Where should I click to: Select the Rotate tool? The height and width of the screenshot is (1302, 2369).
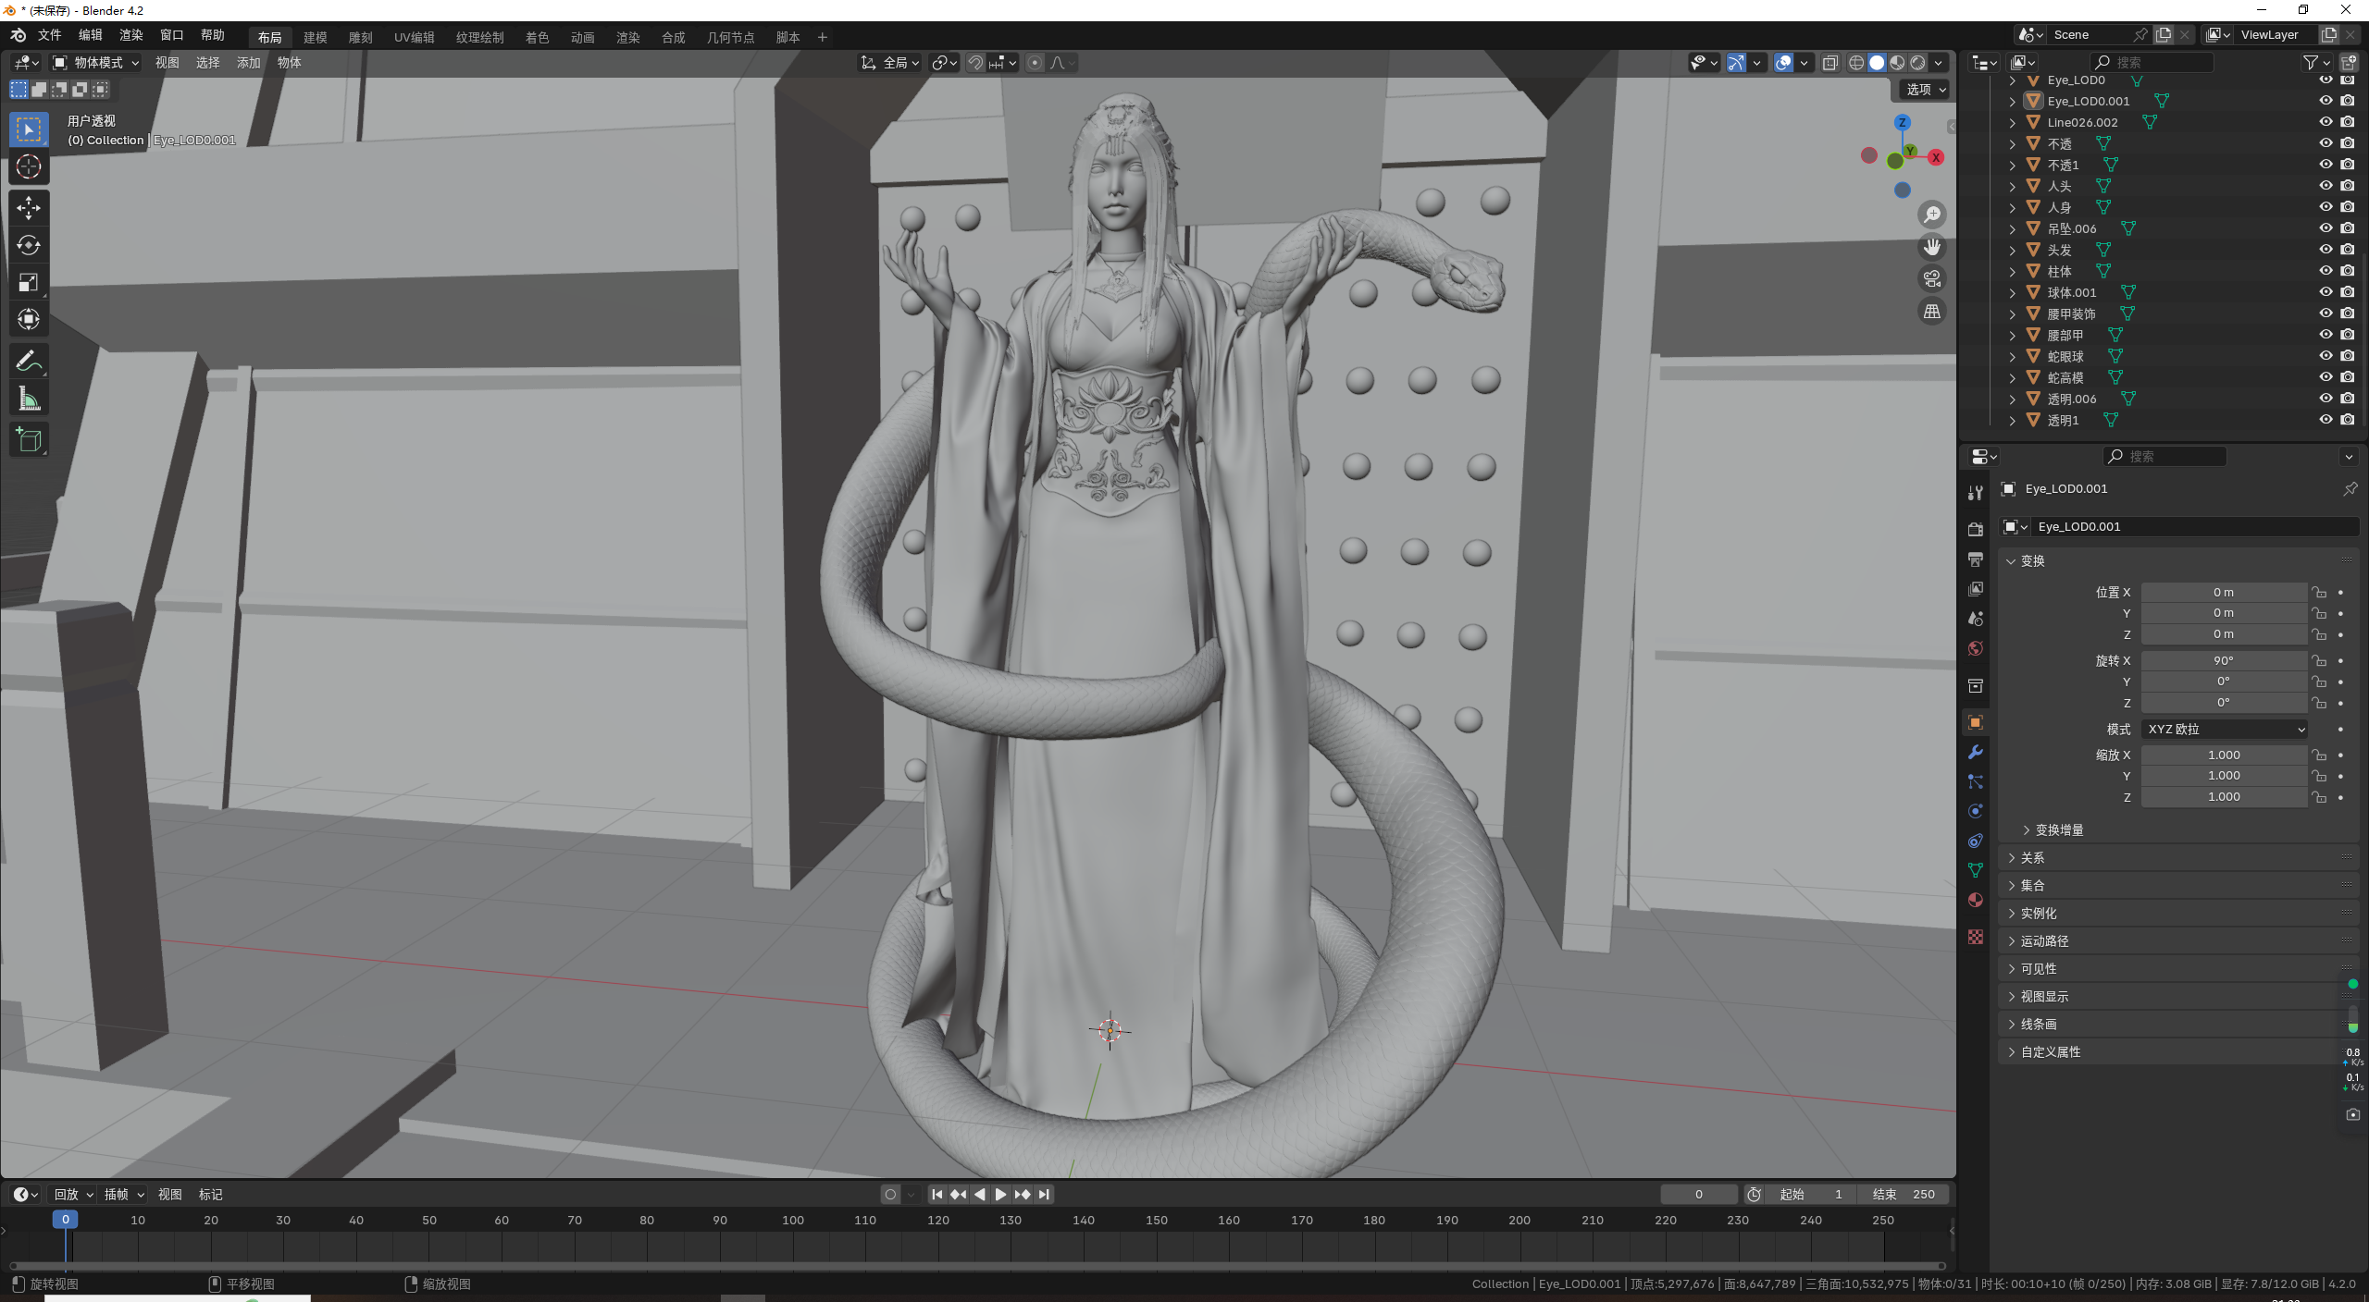click(29, 245)
